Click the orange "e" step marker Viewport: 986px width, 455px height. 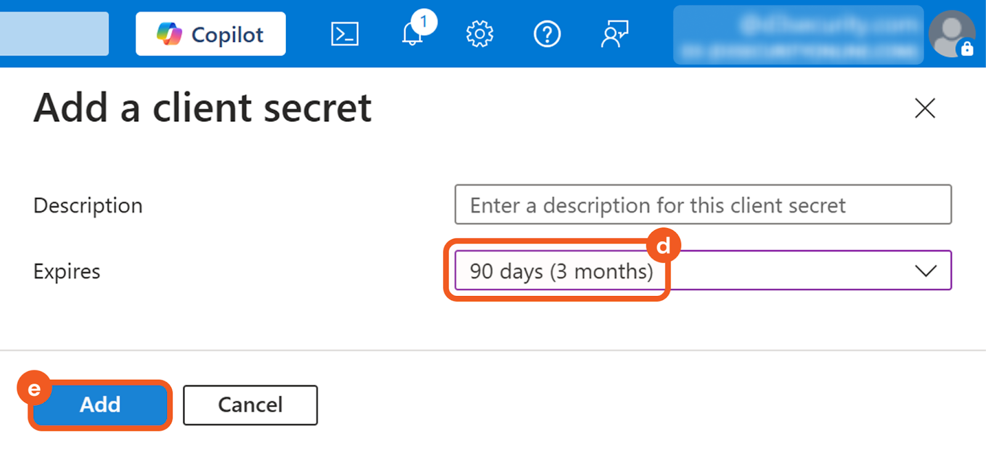34,388
